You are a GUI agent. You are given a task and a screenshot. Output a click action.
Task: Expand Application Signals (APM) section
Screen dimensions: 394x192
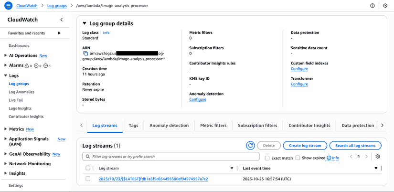click(6, 139)
